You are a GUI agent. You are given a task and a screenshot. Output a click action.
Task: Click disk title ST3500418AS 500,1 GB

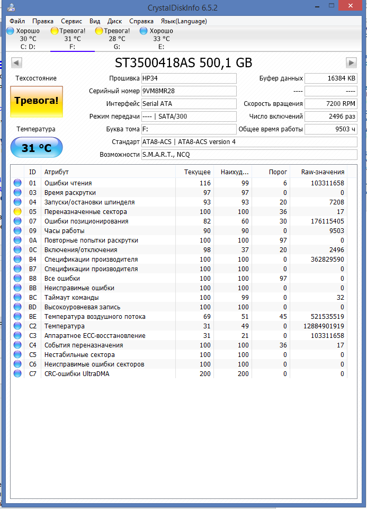click(x=183, y=62)
